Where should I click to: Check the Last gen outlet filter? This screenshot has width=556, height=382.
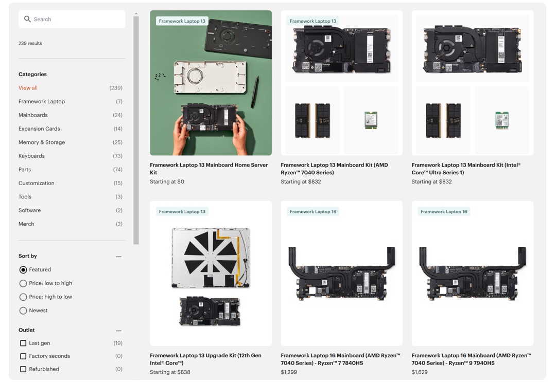point(23,343)
